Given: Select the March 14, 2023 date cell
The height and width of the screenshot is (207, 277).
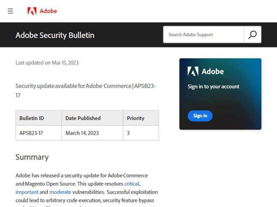Looking at the screenshot, I should (x=93, y=133).
